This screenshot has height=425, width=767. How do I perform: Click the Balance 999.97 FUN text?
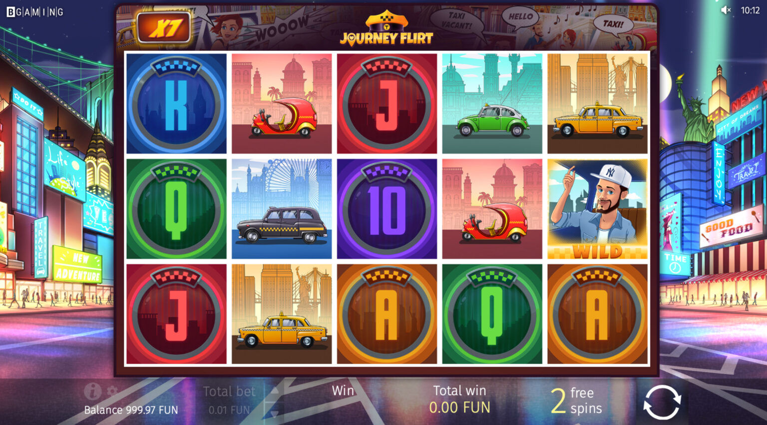[131, 410]
